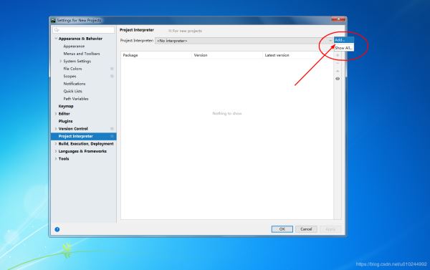Click the Cancel button

pos(306,229)
